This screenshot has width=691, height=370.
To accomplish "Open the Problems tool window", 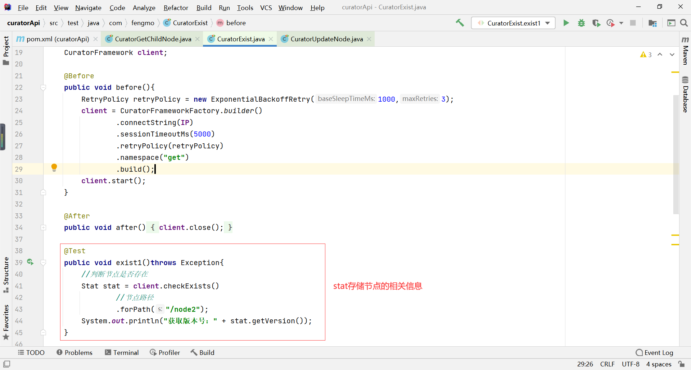I will pos(74,352).
